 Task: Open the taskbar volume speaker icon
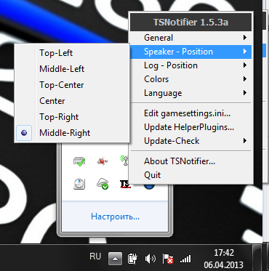[x=150, y=259]
